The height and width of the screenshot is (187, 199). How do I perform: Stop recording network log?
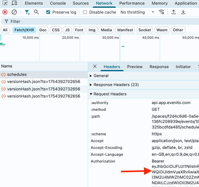[x=5, y=12]
